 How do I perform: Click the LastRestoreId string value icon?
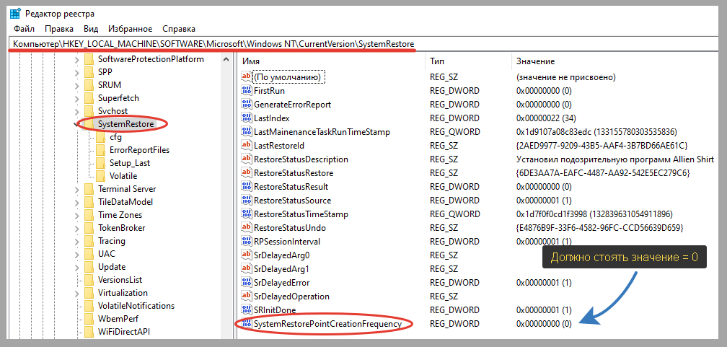tap(247, 146)
